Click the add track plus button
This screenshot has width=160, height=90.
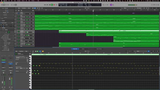tap(16, 10)
